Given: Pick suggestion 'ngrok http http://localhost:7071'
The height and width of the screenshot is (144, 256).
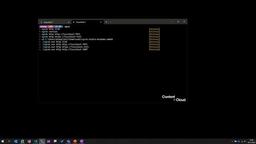Looking at the screenshot, I should pos(61,34).
